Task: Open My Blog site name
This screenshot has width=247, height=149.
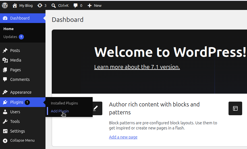Action: pyautogui.click(x=26, y=5)
